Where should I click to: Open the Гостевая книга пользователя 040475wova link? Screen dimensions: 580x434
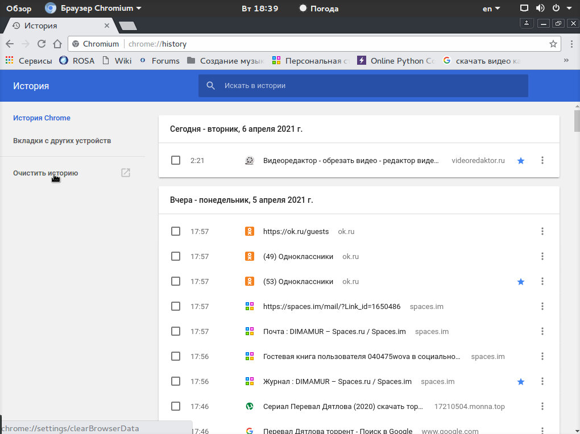coord(362,357)
